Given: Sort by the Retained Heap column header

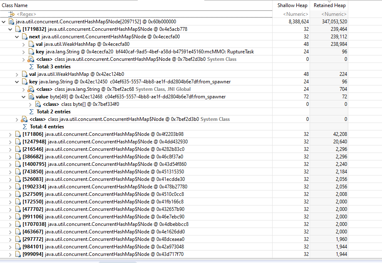Looking at the screenshot, I should coord(329,5).
